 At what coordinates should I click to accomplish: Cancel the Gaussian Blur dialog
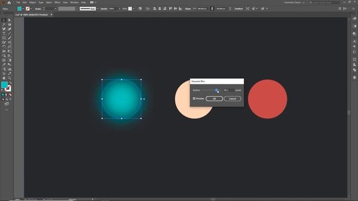click(x=233, y=99)
